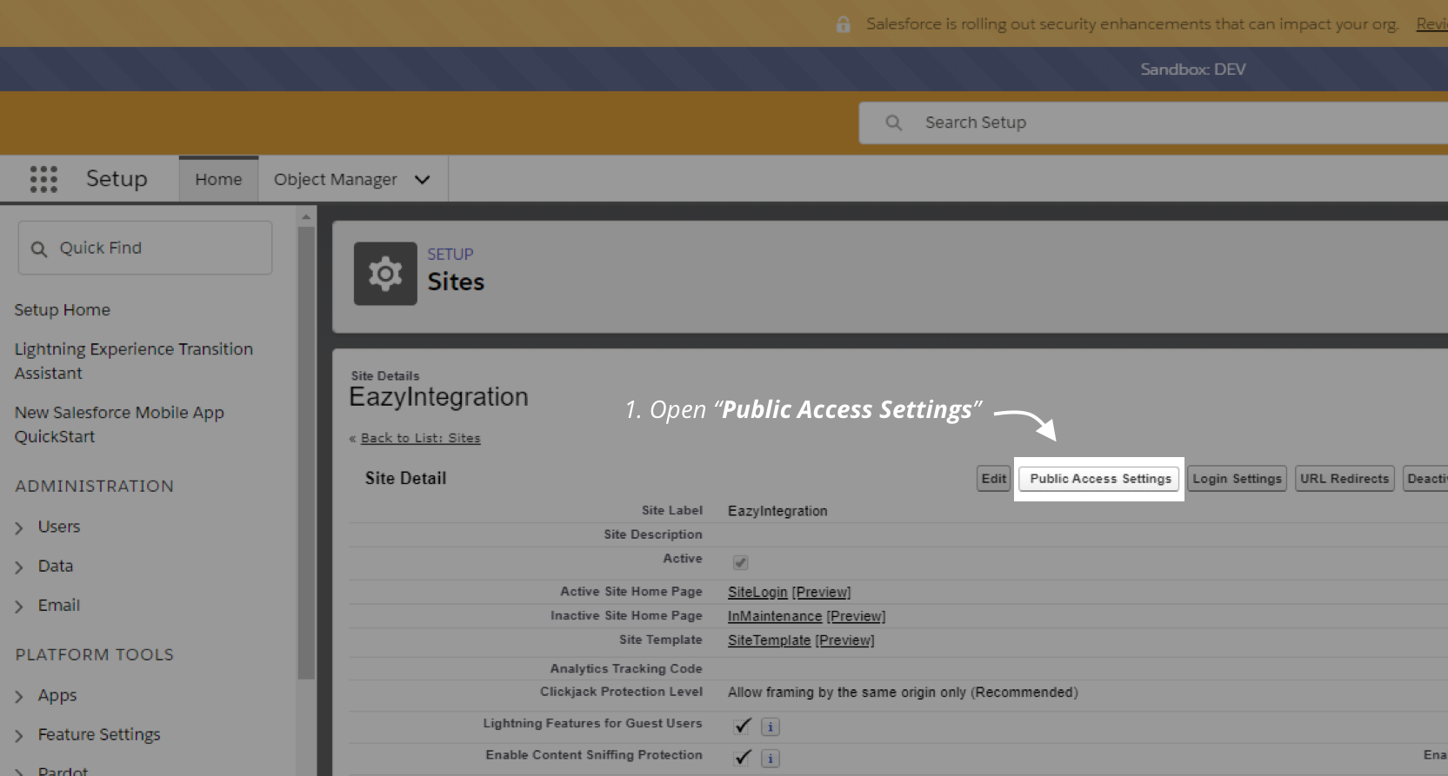Viewport: 1448px width, 776px height.
Task: Preview the Inactive Site Home Page
Action: 856,616
